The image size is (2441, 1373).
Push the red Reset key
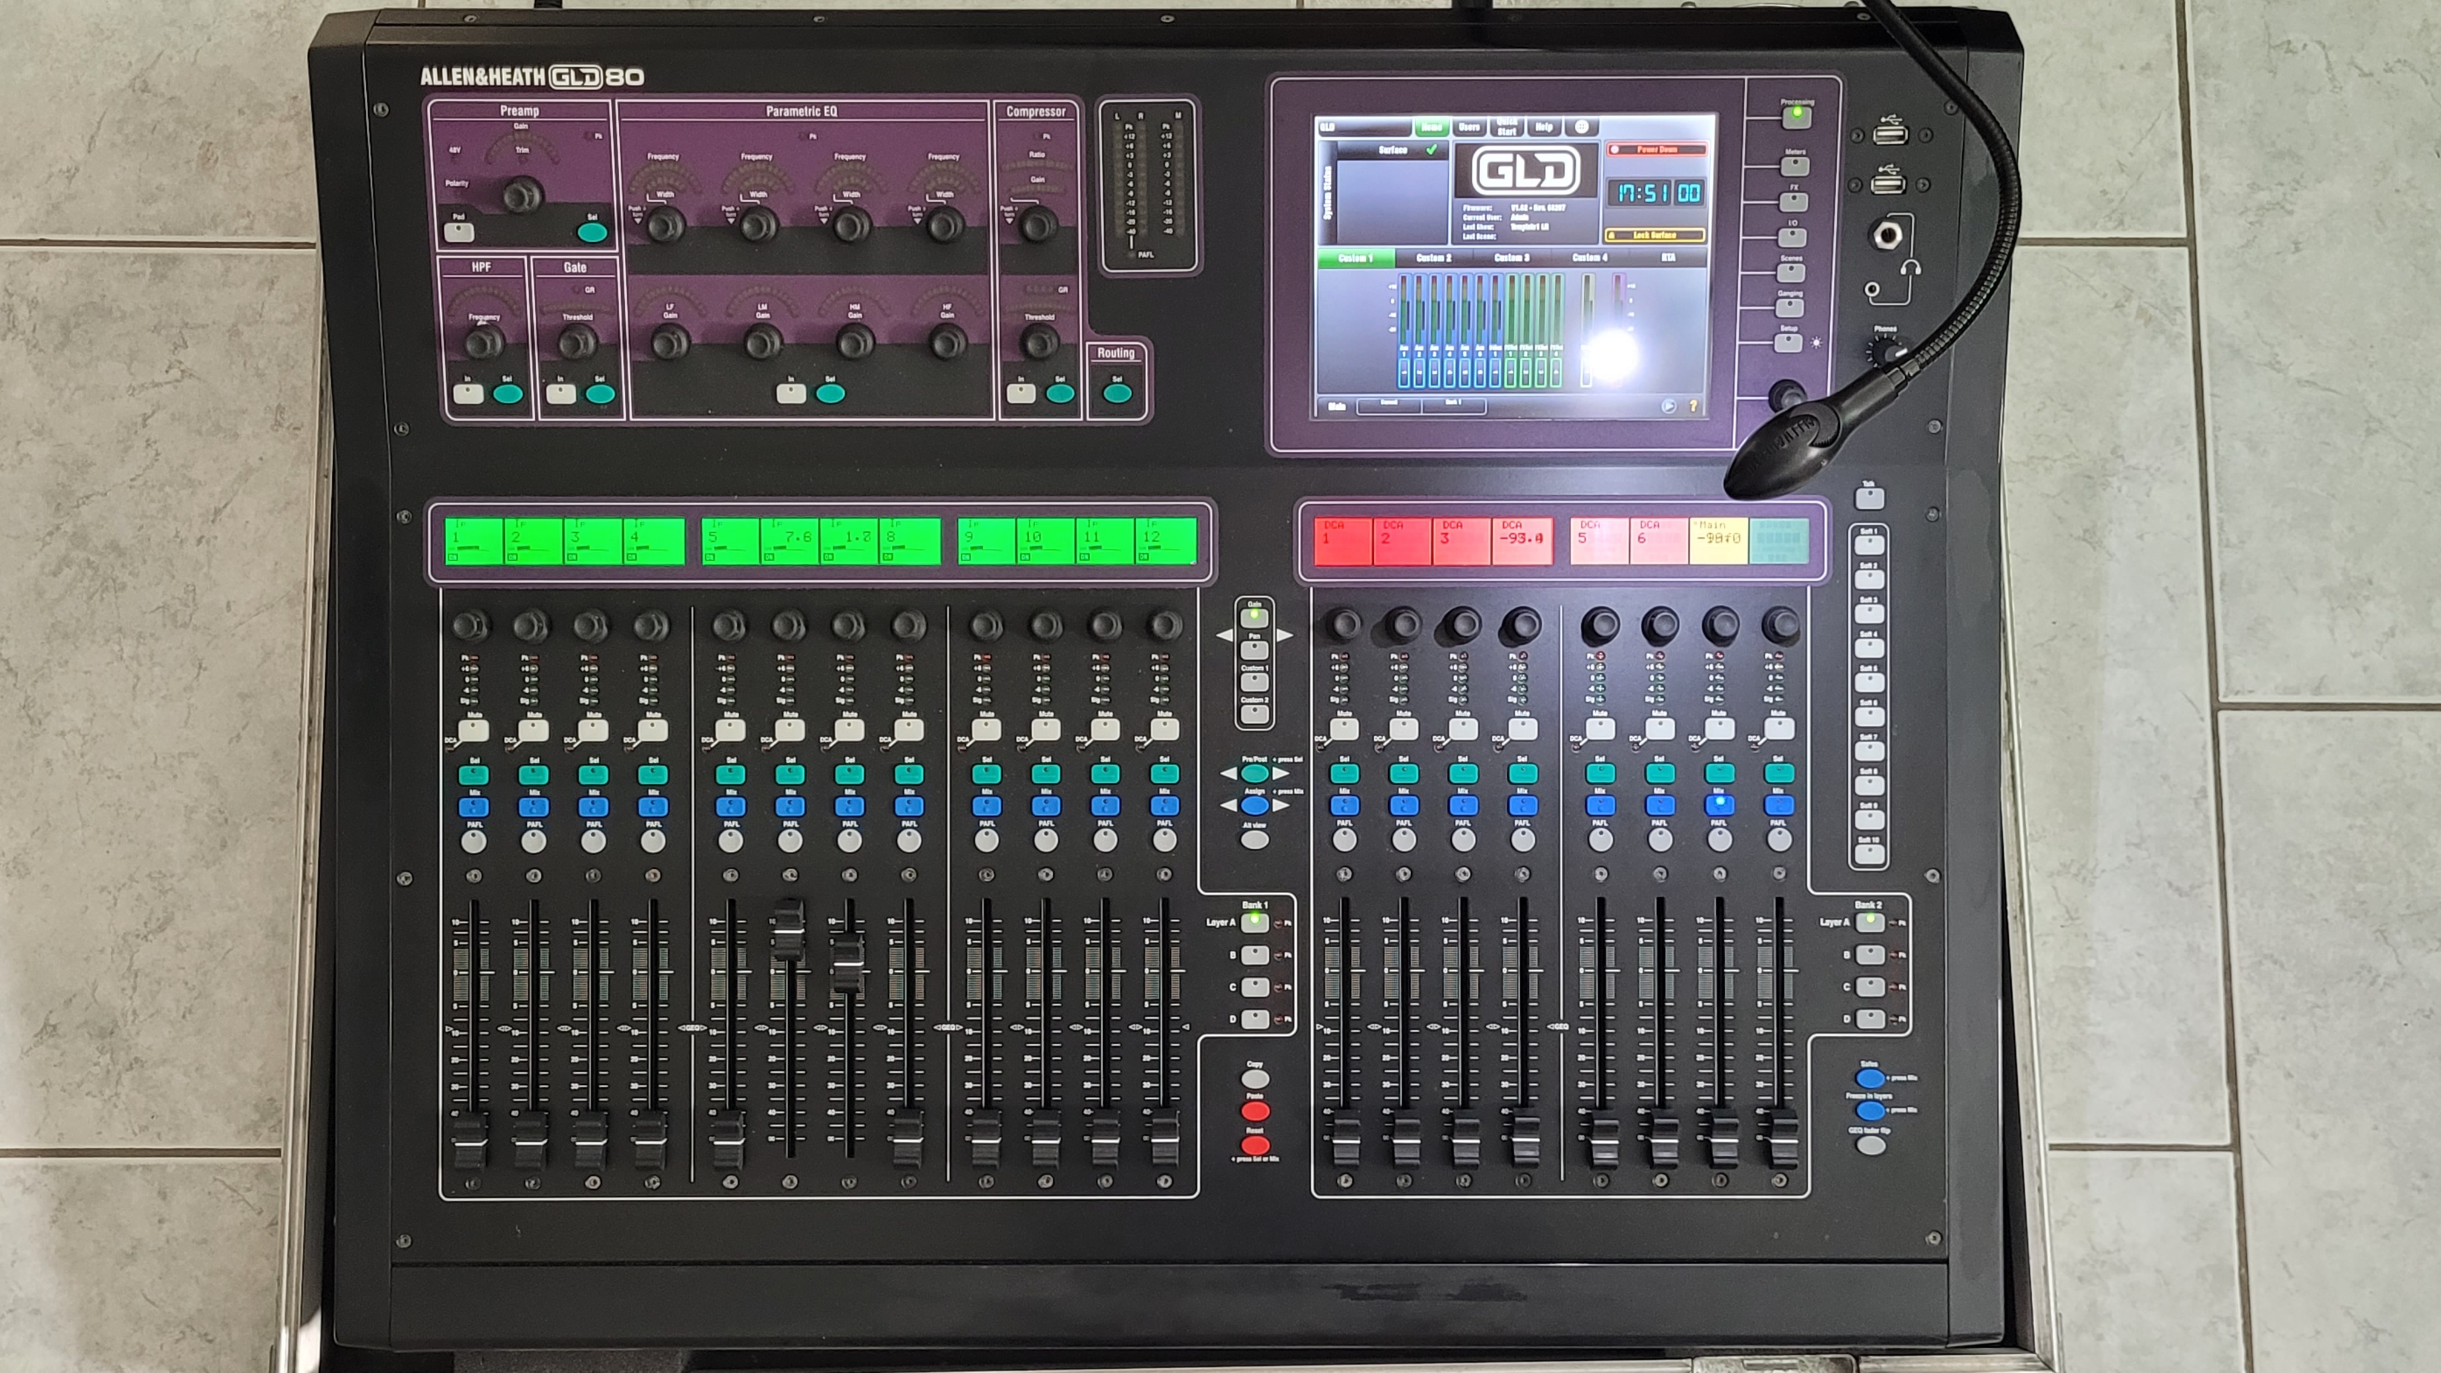[x=1254, y=1145]
